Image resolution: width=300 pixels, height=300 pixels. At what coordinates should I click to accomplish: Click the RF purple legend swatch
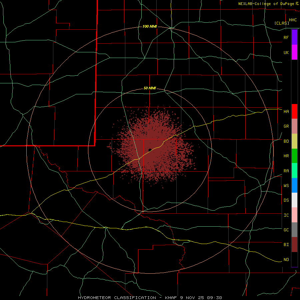point(294,37)
